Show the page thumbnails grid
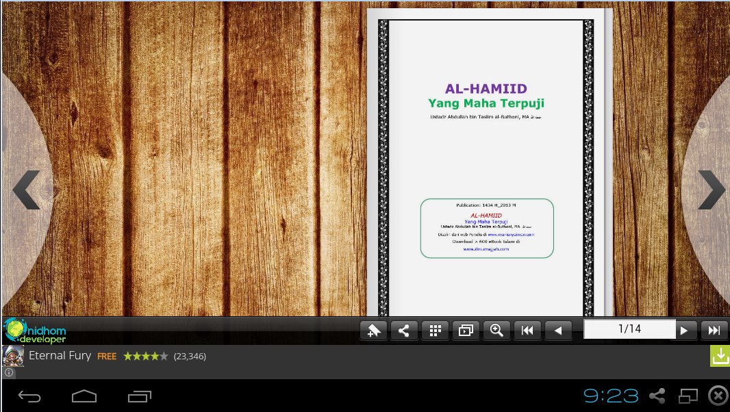 435,331
